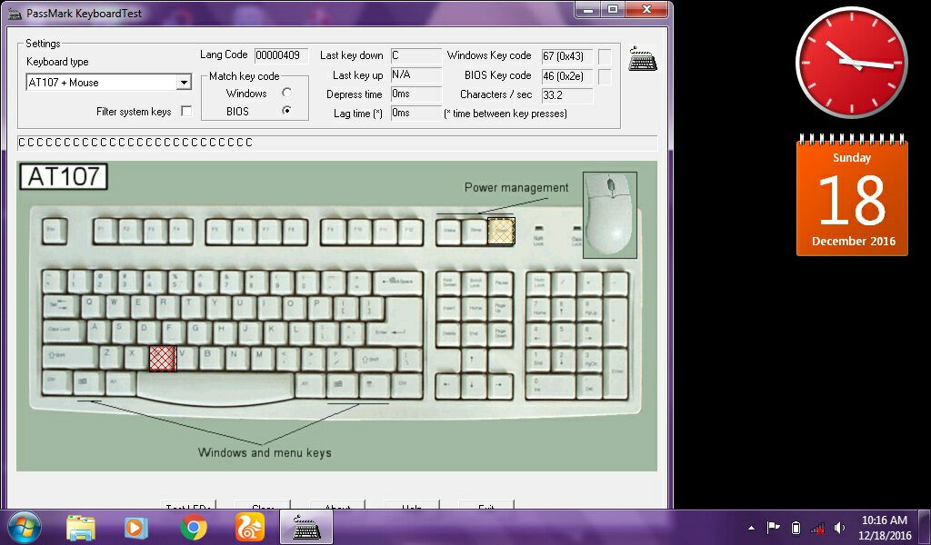
Task: Click the typed characters row of C letters
Action: 337,143
